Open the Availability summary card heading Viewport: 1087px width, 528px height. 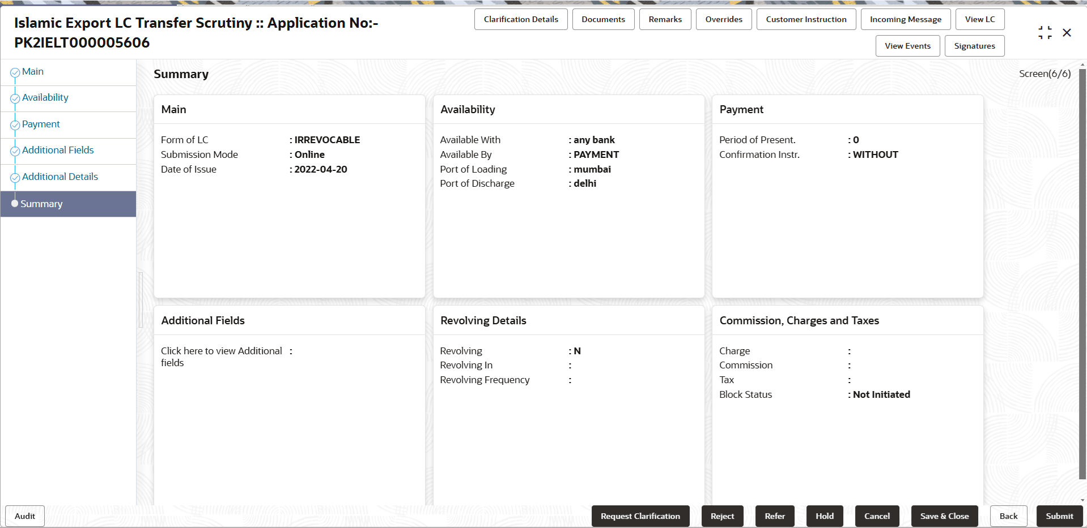point(468,110)
